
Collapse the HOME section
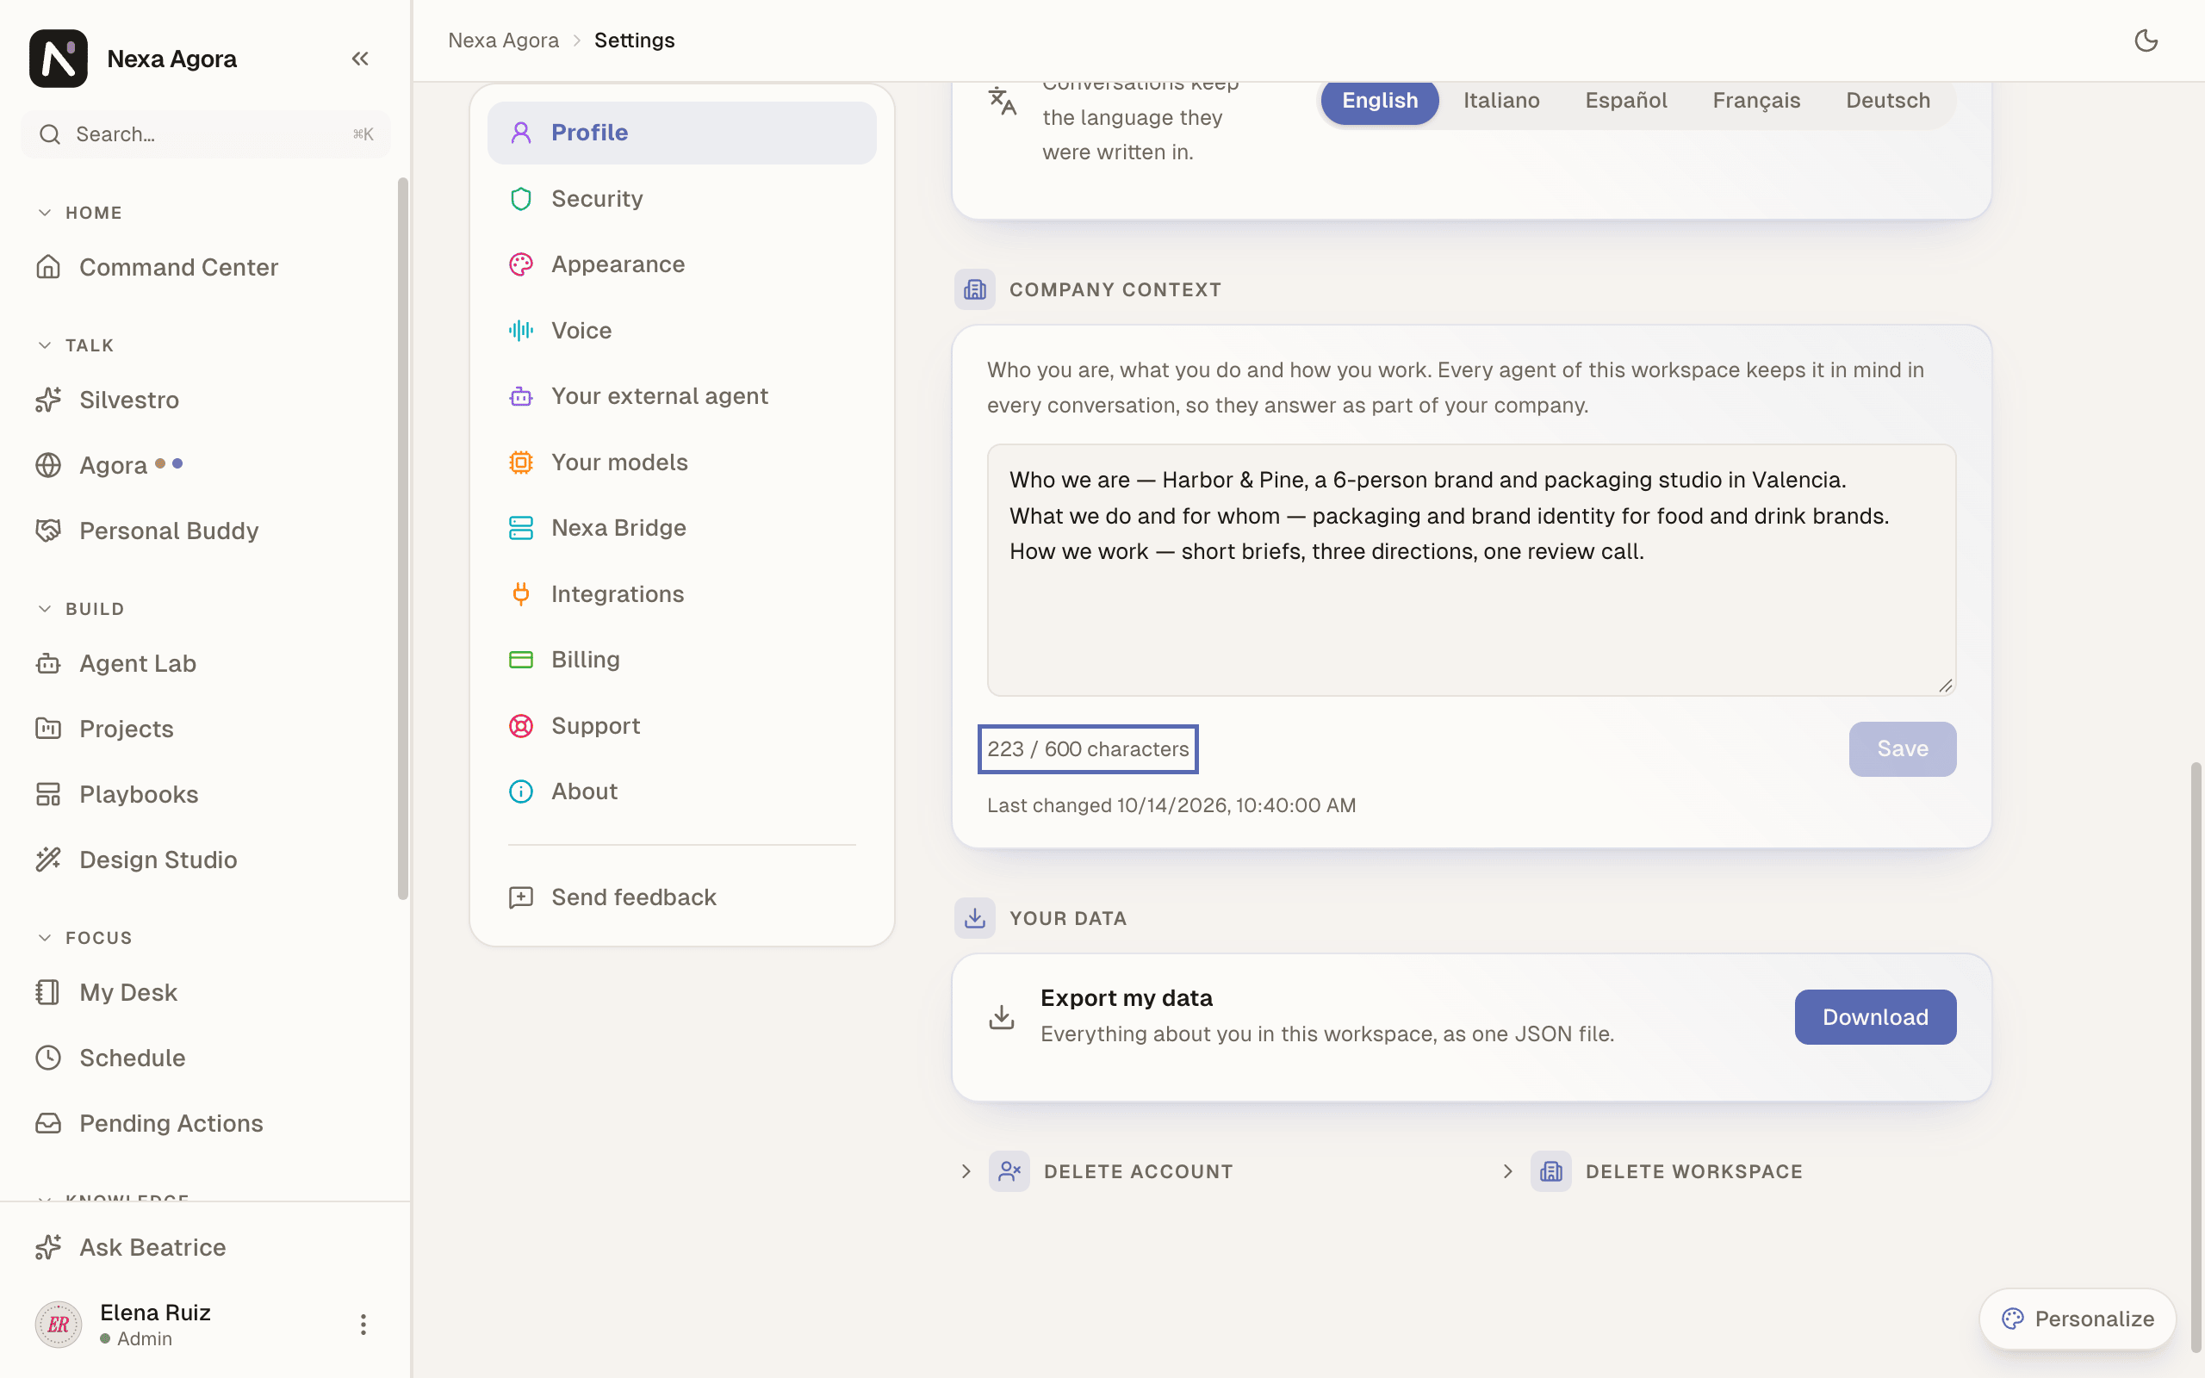coord(80,213)
